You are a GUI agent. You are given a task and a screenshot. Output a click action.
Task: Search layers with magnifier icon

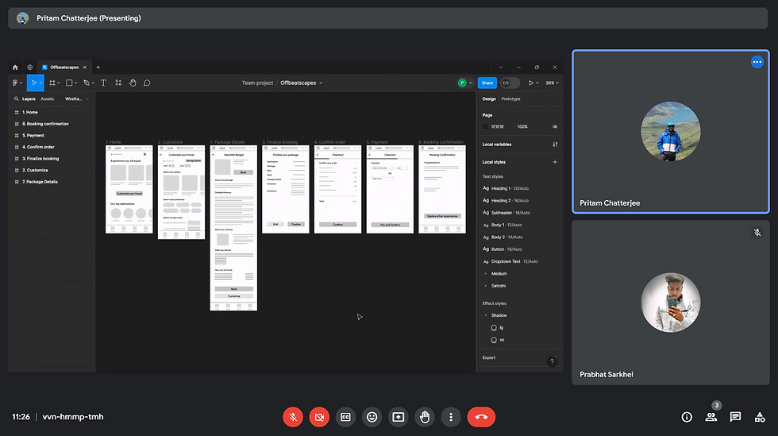tap(17, 98)
